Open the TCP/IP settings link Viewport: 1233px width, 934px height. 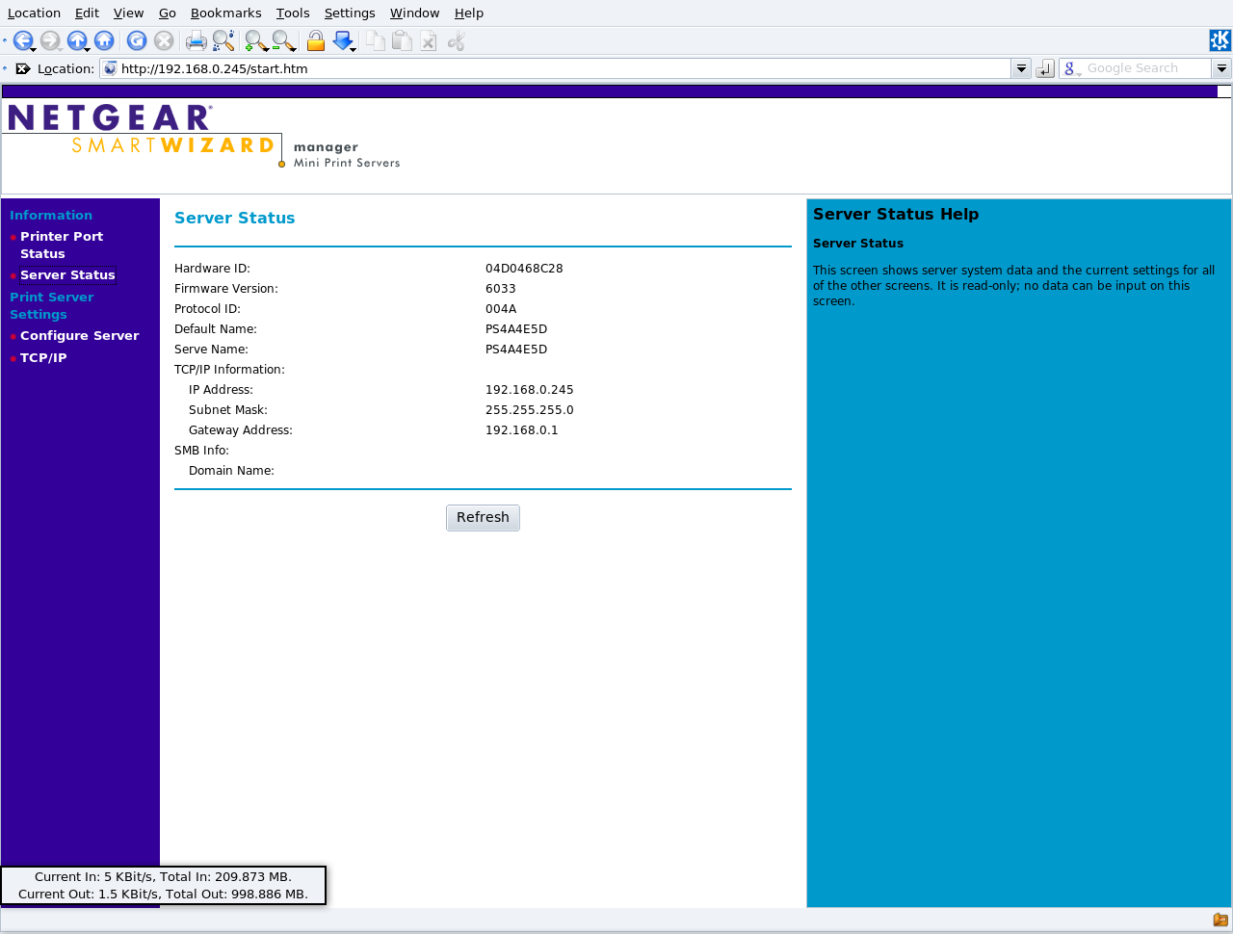coord(43,357)
